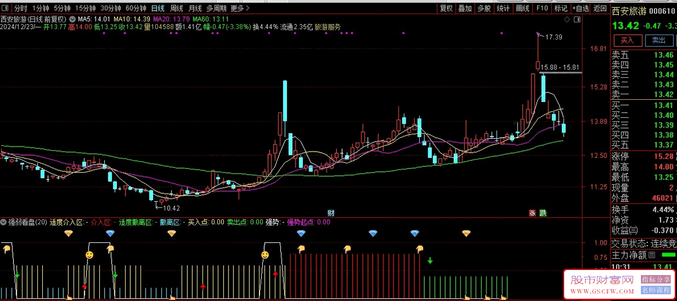Screen dimensions: 677x301
Task: Click the 涨停 15.28 row
Action: point(644,156)
